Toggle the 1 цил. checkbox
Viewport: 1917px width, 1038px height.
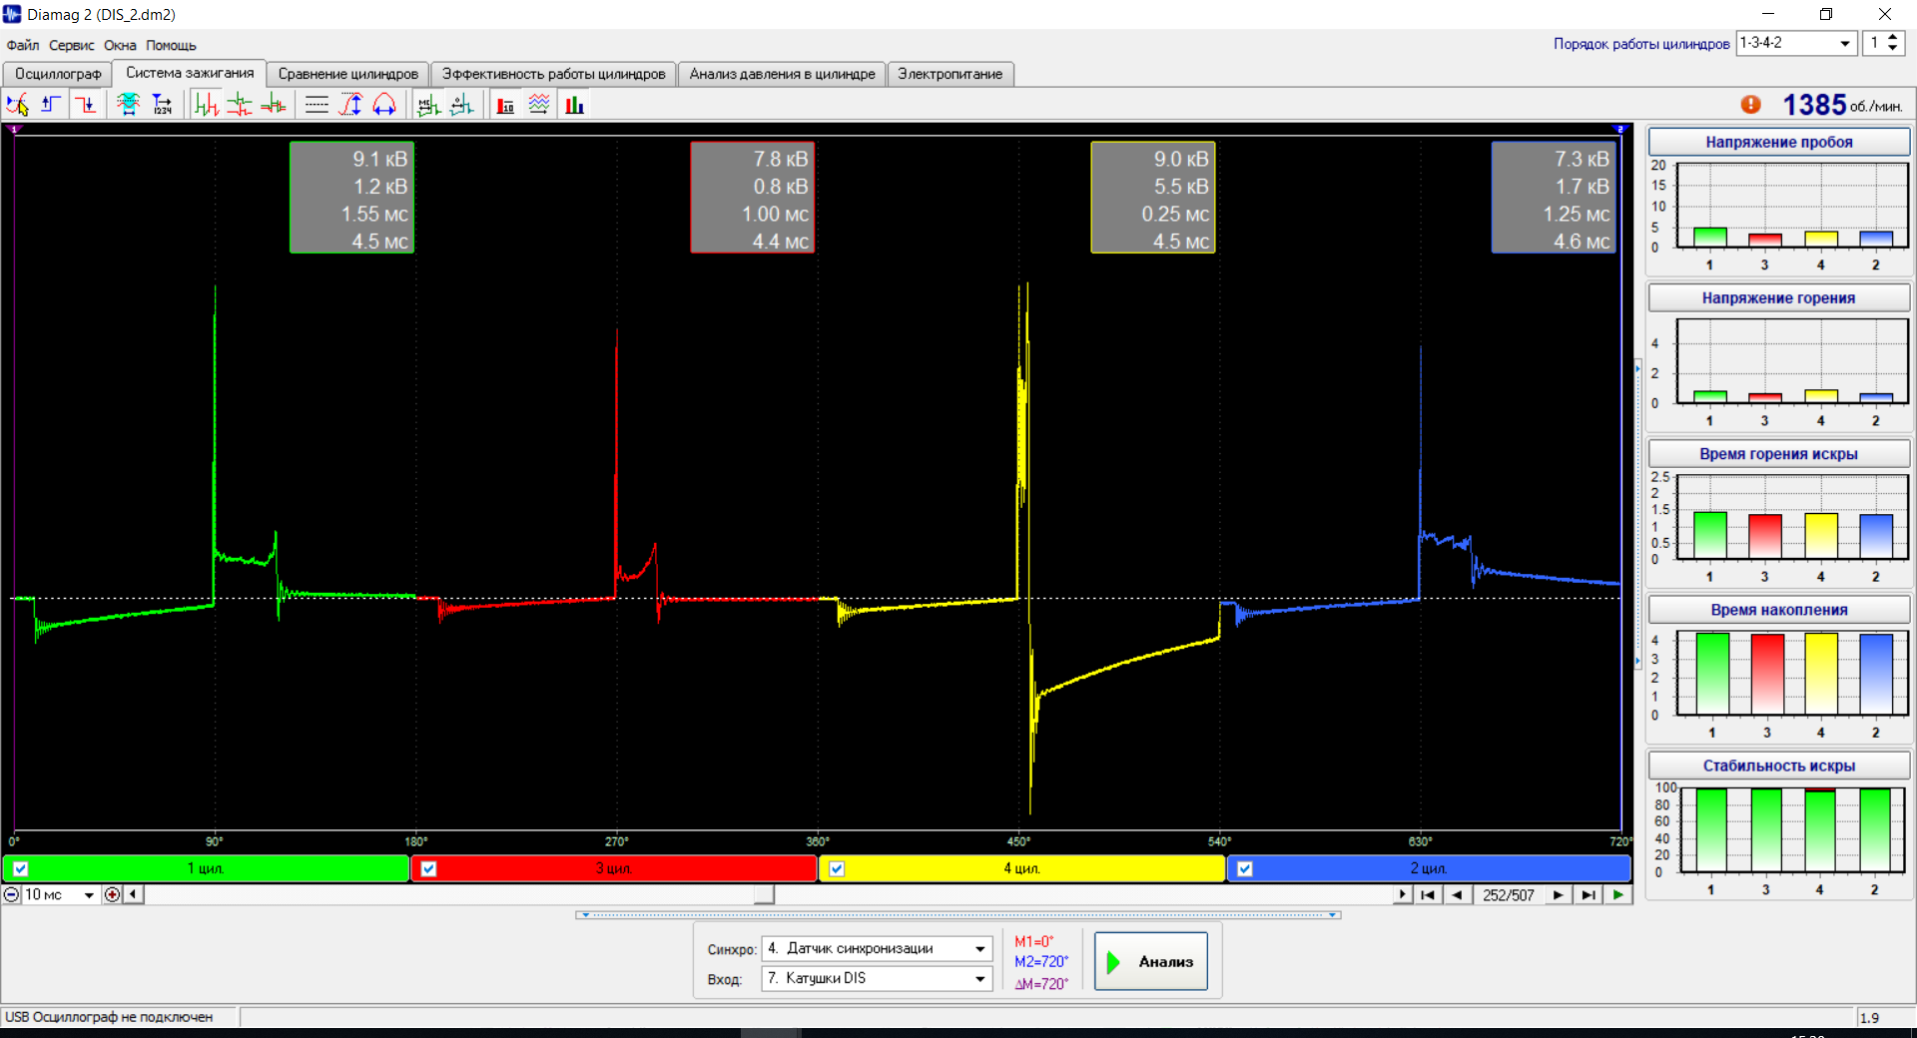coord(21,868)
